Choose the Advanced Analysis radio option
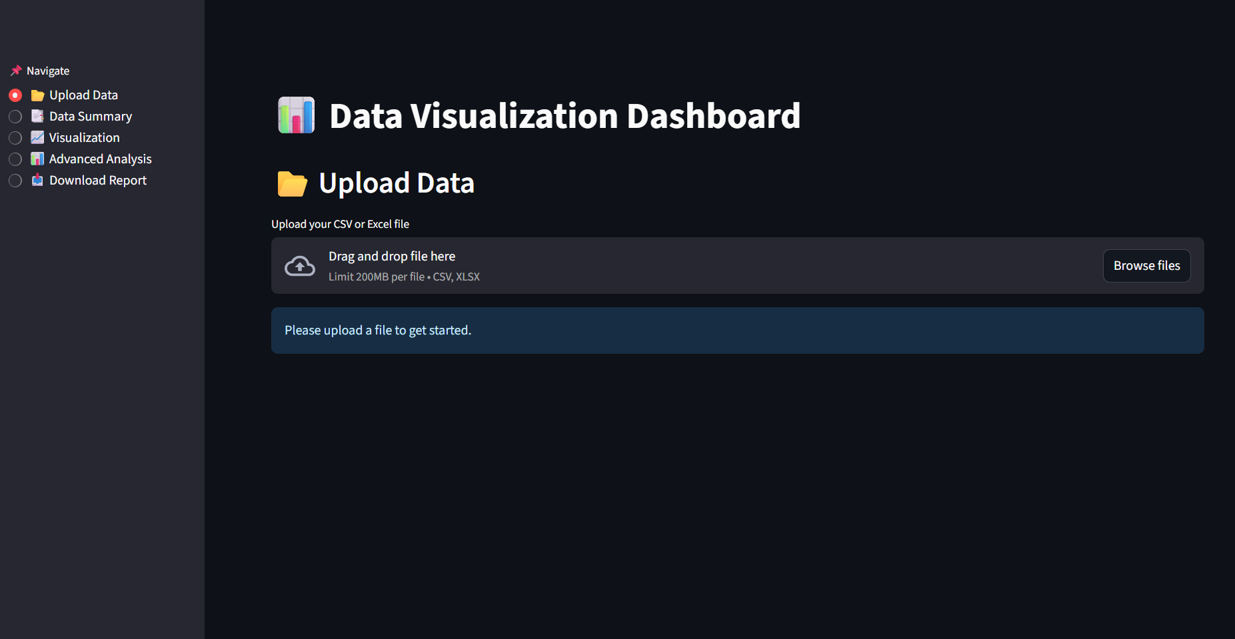The image size is (1235, 639). click(15, 159)
